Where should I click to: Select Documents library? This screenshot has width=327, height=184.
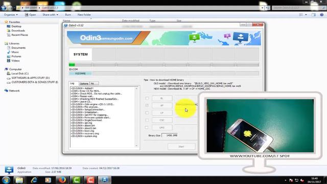click(18, 48)
